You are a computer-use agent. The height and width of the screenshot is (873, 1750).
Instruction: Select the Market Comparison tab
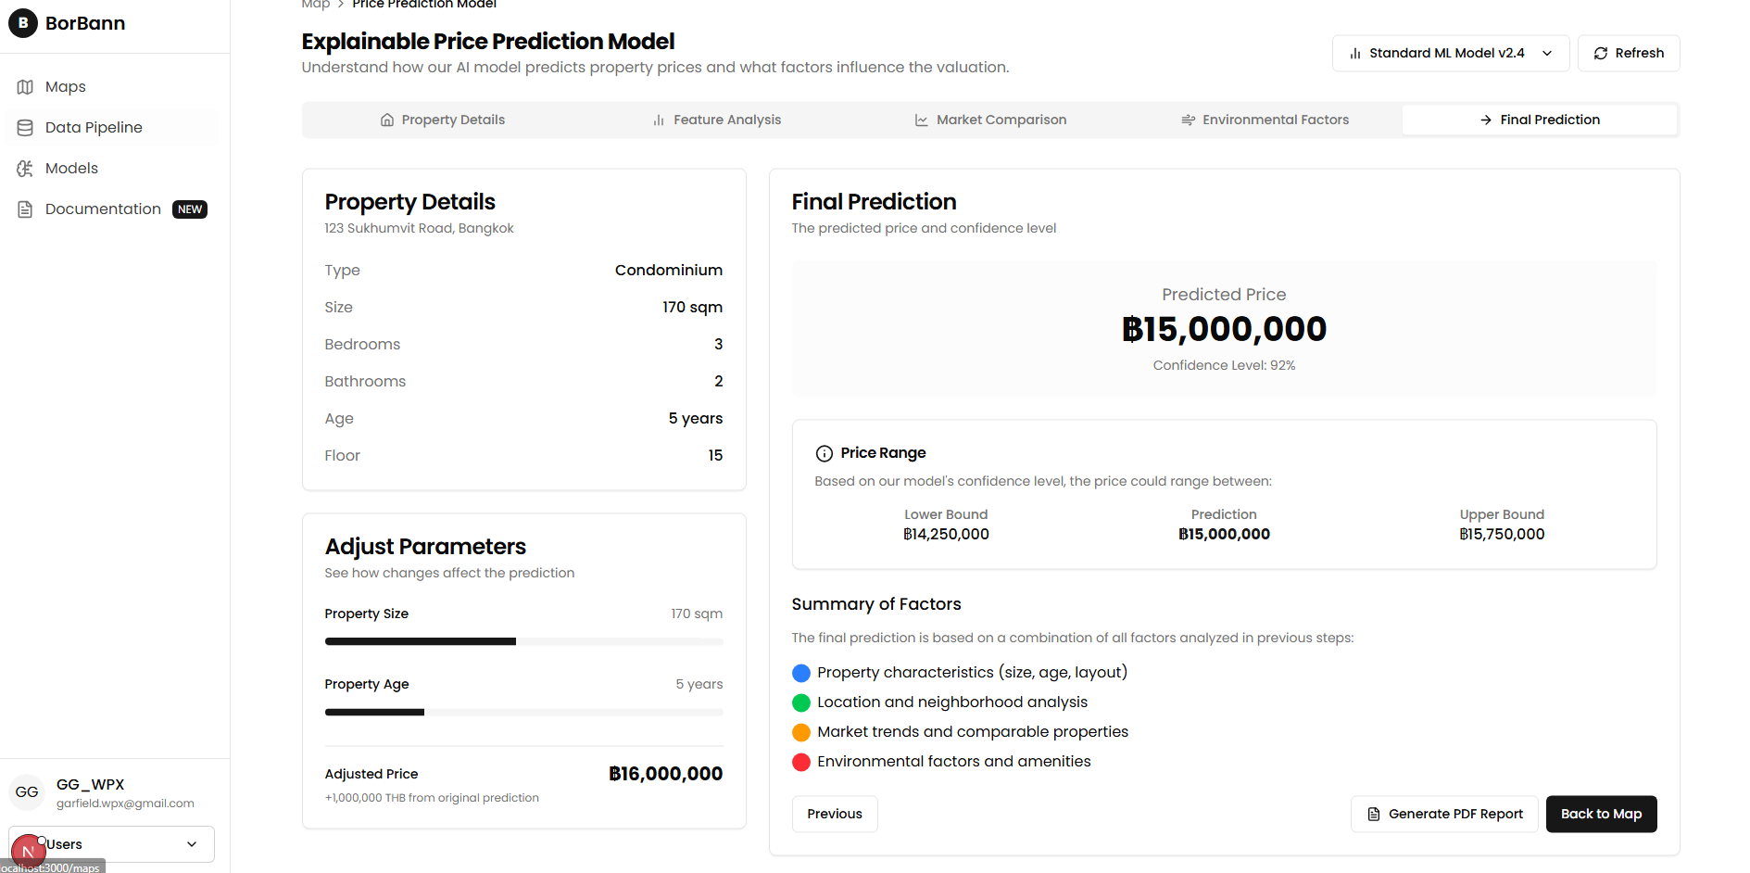coord(989,120)
